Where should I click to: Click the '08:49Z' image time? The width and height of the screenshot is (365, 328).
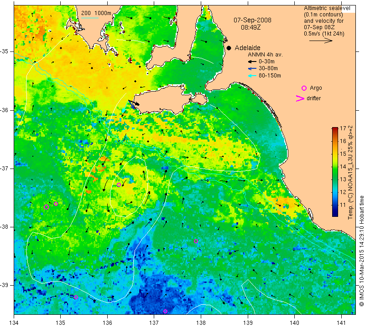click(250, 27)
